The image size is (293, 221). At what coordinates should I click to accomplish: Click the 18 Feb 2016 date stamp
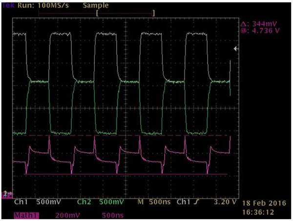264,203
